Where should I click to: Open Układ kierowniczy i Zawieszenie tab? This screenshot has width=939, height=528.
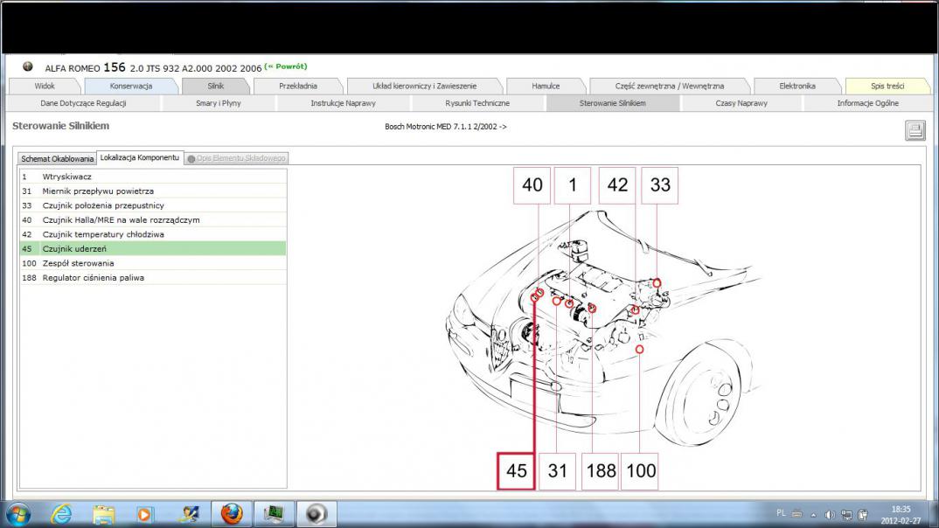[425, 87]
